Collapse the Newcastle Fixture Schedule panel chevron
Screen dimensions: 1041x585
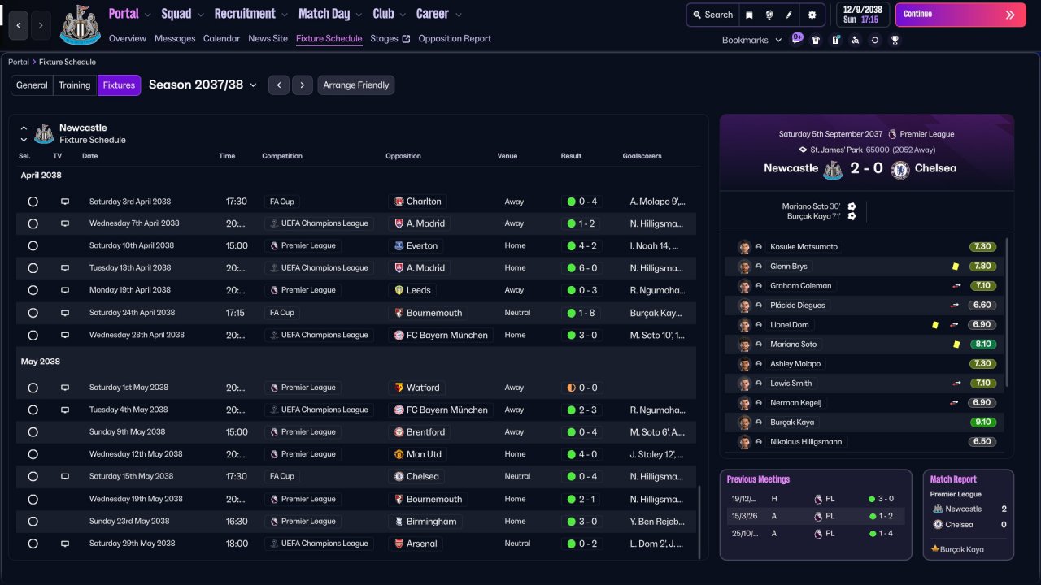[24, 128]
